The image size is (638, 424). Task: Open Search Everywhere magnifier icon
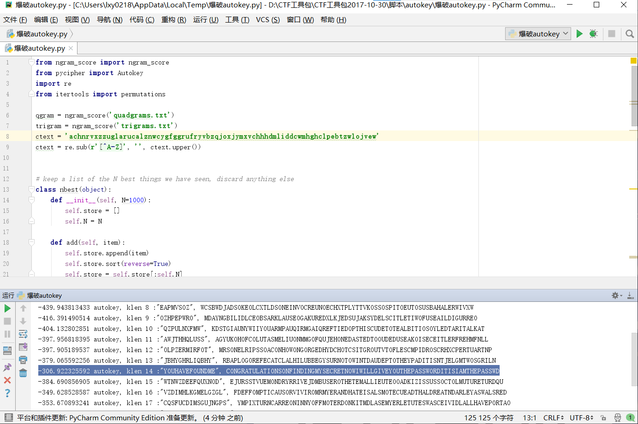tap(630, 34)
